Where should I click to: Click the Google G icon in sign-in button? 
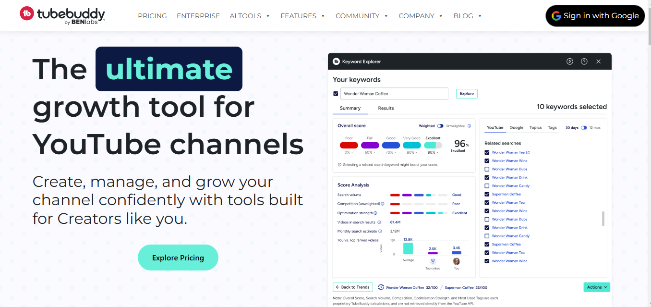pos(556,16)
